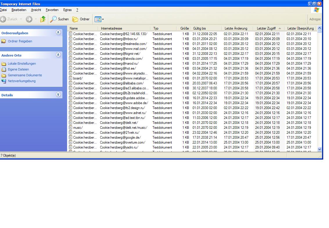Open the Bearbeiten menu
Image resolution: width=329 pixels, height=228 pixels.
(19, 10)
